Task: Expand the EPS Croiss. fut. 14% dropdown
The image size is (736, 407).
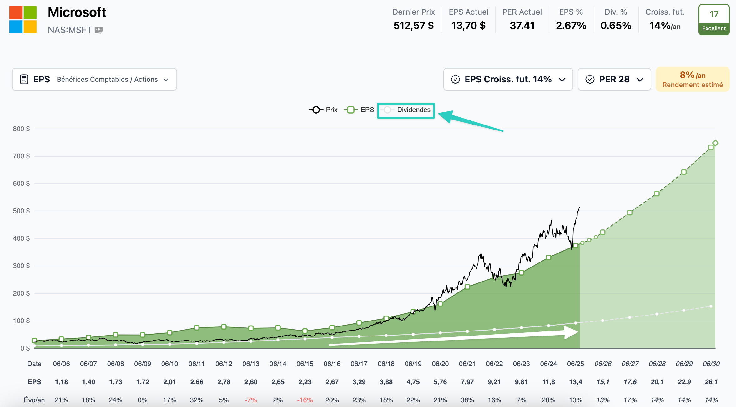Action: coord(508,79)
